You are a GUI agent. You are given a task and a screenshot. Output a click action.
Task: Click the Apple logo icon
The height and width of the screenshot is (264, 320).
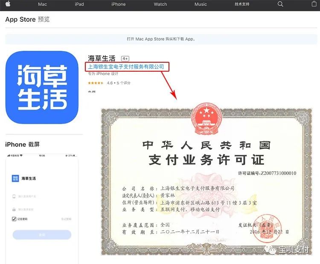tap(8, 4)
